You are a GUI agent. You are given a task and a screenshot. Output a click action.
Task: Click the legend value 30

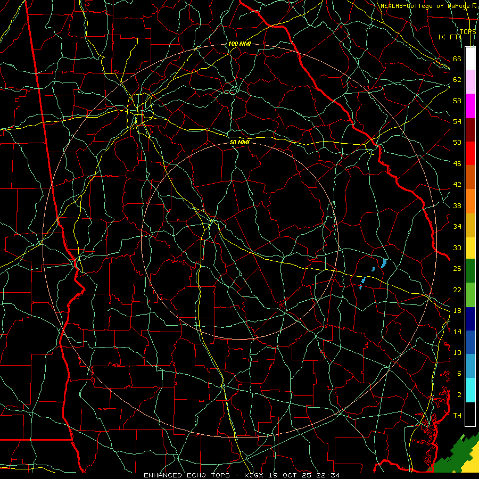click(x=457, y=247)
